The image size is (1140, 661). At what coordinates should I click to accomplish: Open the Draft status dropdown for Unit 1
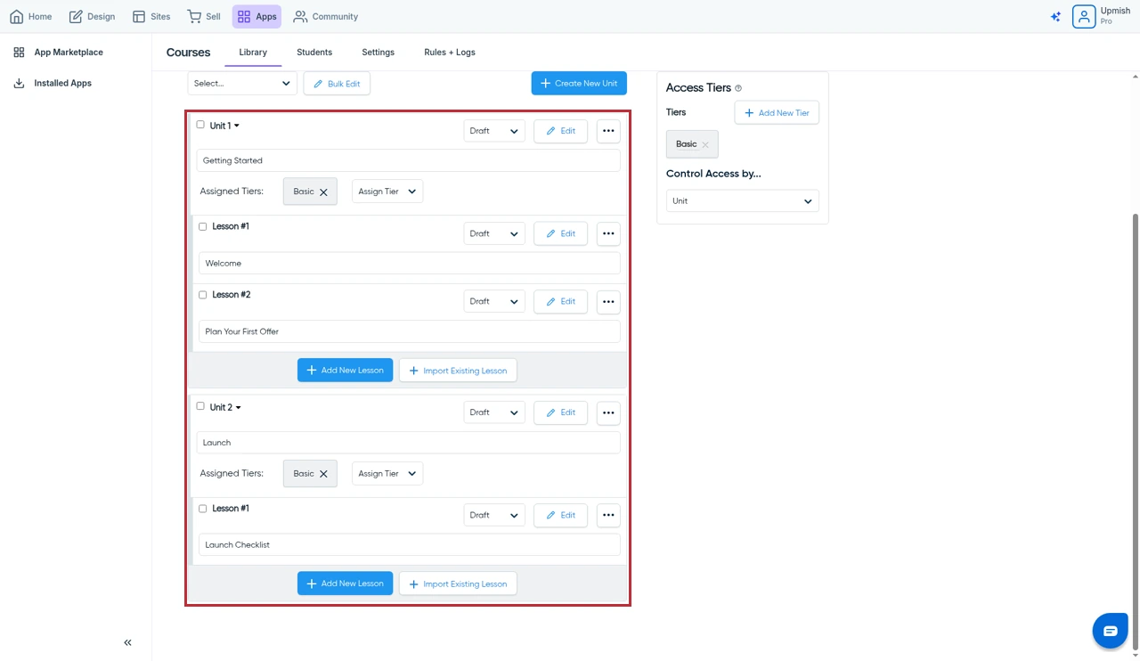(x=494, y=131)
